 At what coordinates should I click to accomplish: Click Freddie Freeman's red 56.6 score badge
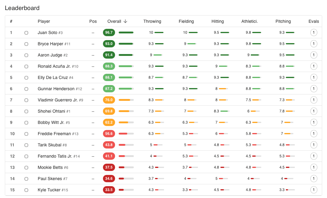109,134
